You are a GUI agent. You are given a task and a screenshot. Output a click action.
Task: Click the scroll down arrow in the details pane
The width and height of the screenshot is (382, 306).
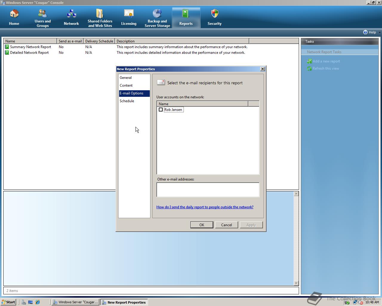[296, 283]
